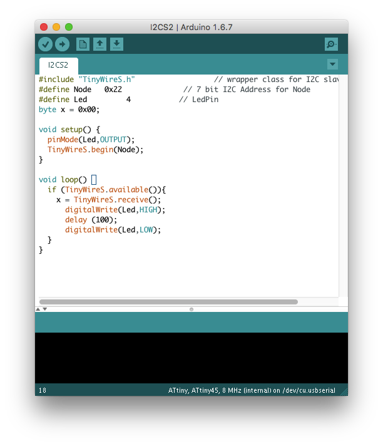383x446 pixels.
Task: Click 'digitalWrite(Led,HIGH);' line
Action: coord(115,210)
